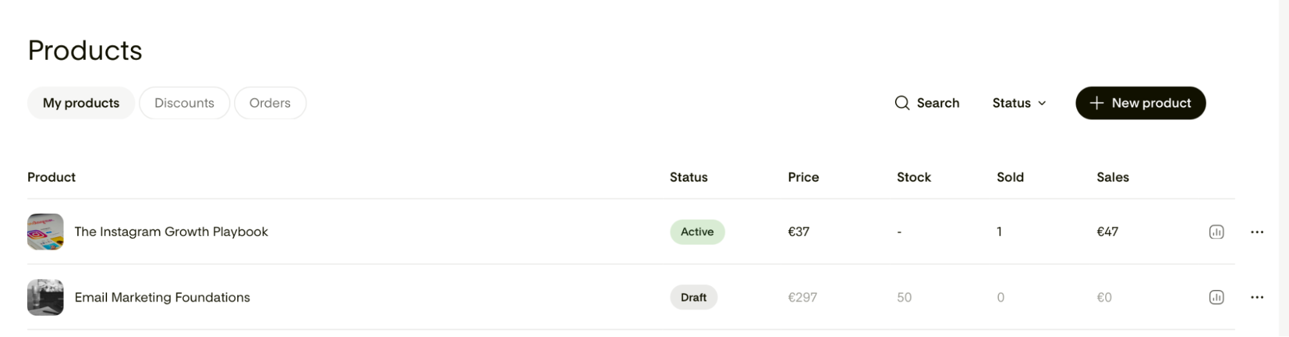The width and height of the screenshot is (1289, 337).
Task: Open The Instagram Growth Playbook product
Action: (x=171, y=232)
